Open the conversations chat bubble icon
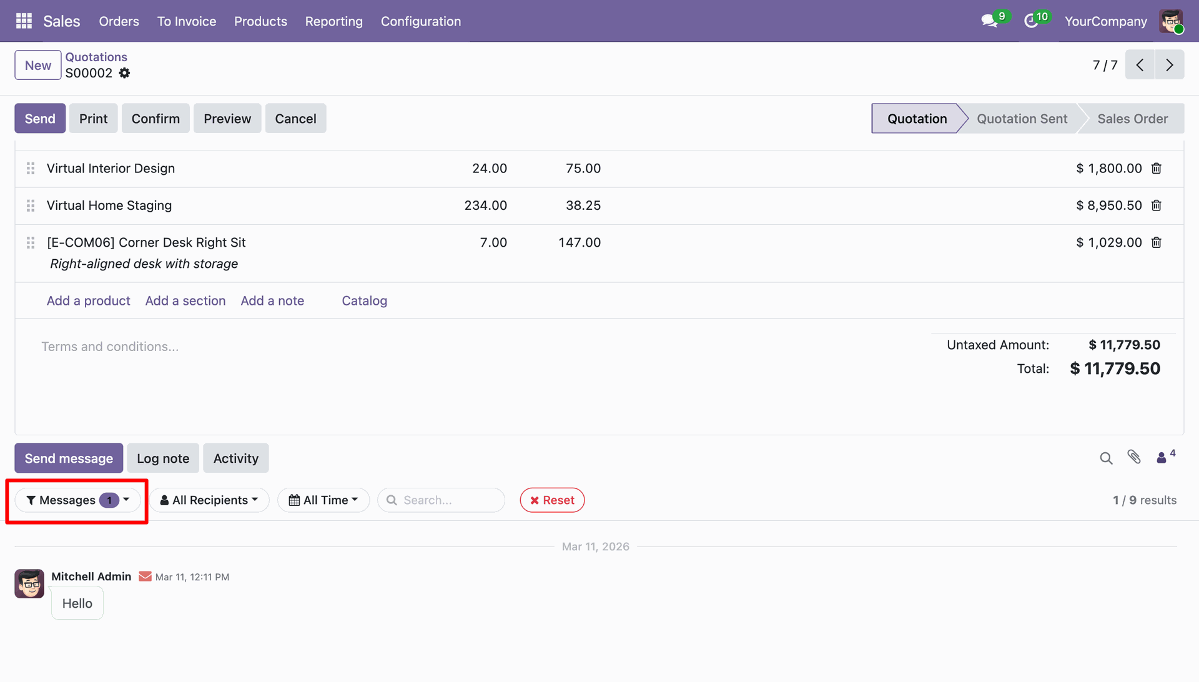Viewport: 1199px width, 682px height. click(989, 21)
